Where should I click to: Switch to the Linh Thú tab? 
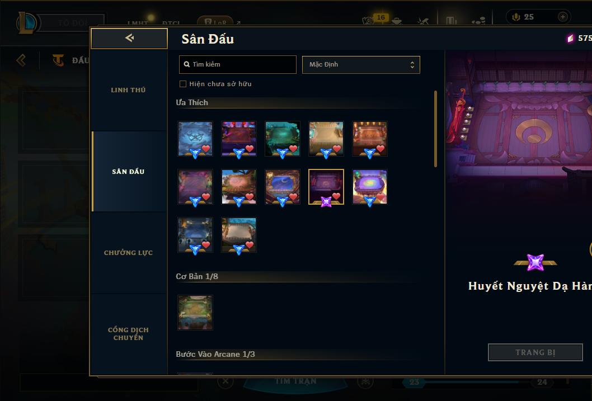pos(129,90)
